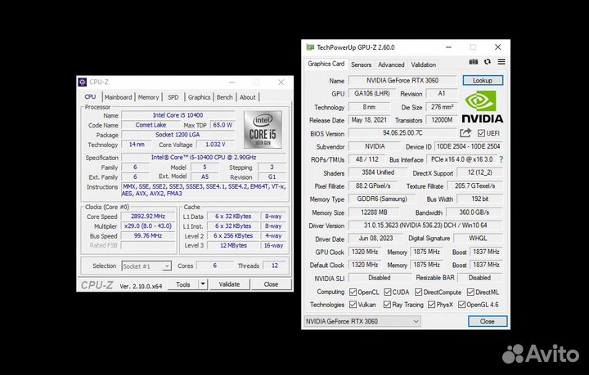Open the Graphics tab in CPU-Z
Screen dimensions: 589x375
[199, 97]
